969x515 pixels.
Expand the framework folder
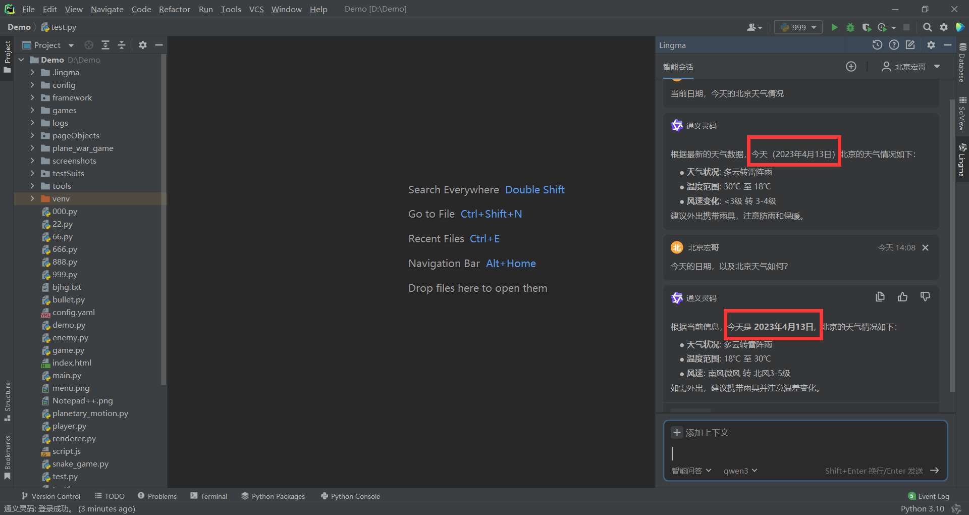pyautogui.click(x=32, y=97)
